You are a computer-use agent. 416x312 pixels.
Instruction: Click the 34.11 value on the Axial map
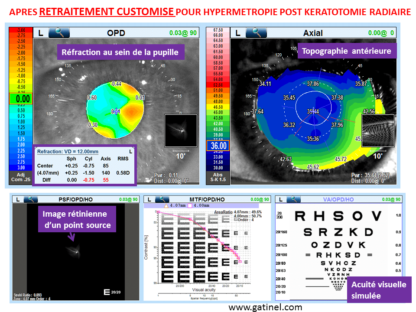(265, 84)
